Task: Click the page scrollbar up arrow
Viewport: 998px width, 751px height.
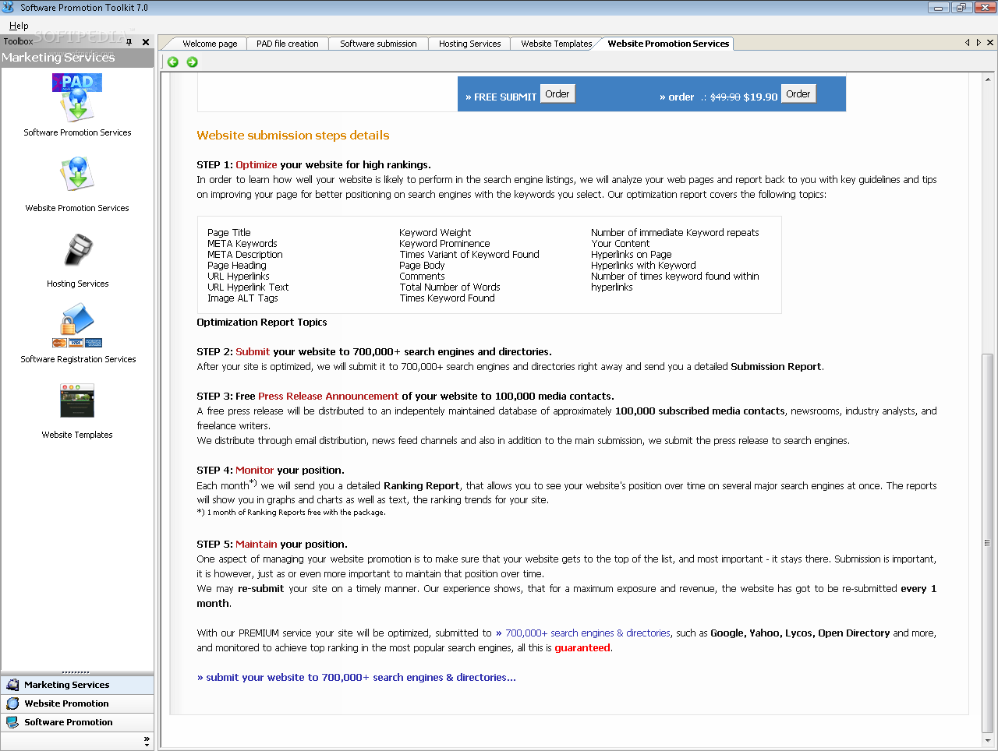Action: [x=988, y=79]
